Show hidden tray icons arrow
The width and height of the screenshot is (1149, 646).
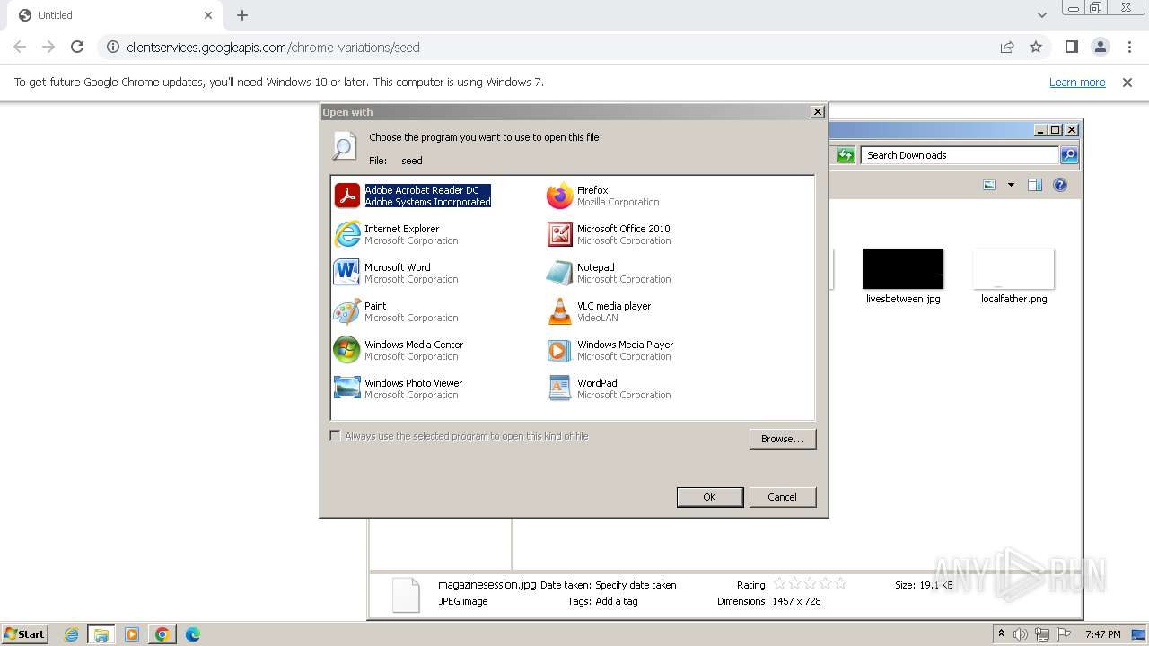[1001, 633]
